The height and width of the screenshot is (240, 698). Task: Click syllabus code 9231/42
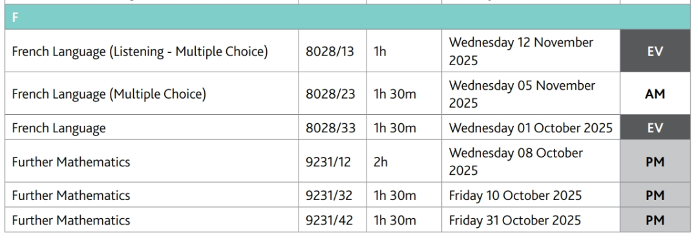click(329, 221)
